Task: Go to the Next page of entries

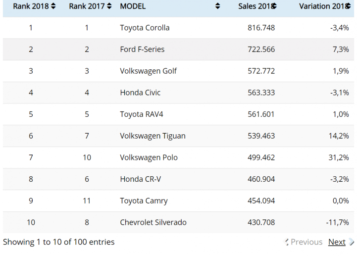Action: [x=337, y=242]
